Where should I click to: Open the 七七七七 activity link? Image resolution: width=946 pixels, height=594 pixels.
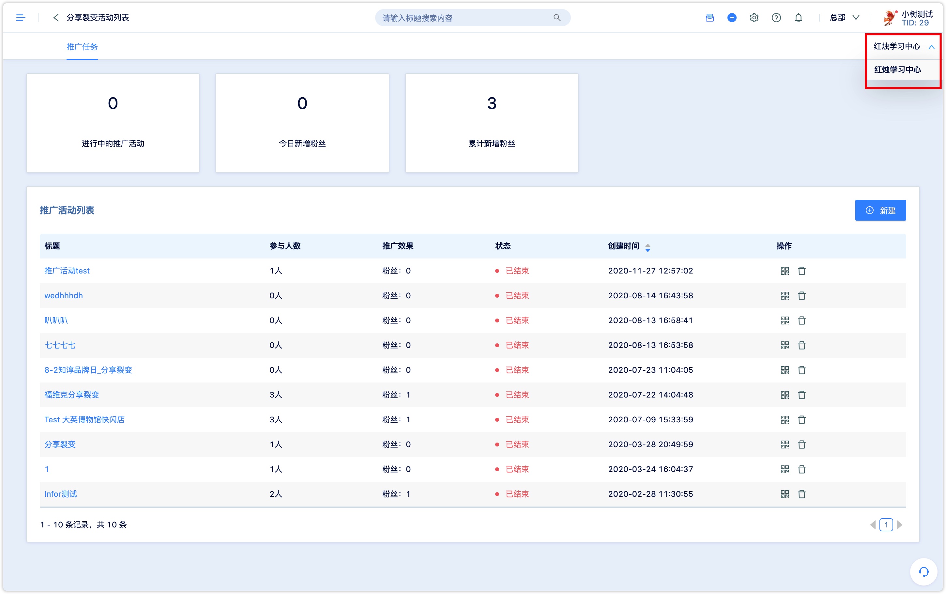click(x=60, y=345)
